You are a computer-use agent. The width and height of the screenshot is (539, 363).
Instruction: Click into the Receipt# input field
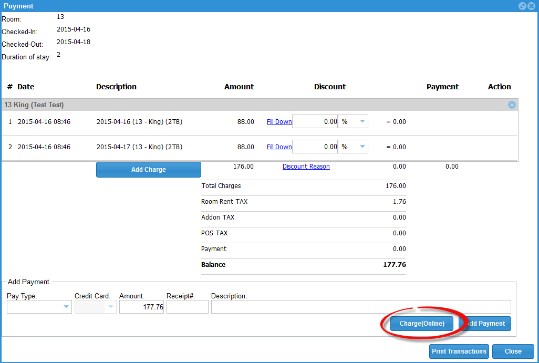[x=187, y=307]
